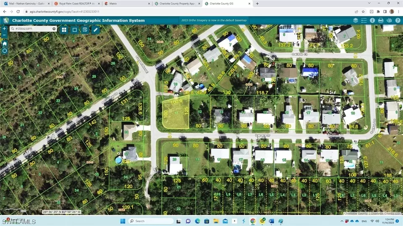
Task: Find my location on map
Action: click(4, 51)
